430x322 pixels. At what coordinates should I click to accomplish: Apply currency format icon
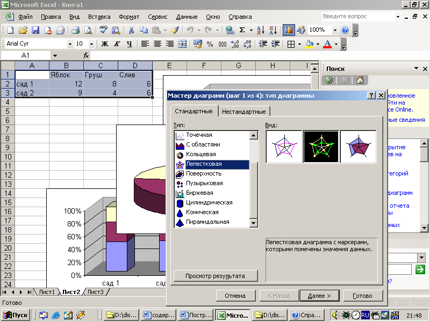[x=197, y=44]
